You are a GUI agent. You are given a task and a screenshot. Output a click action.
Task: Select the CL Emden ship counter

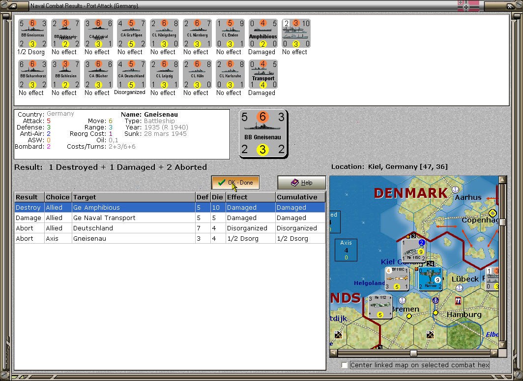pos(230,33)
